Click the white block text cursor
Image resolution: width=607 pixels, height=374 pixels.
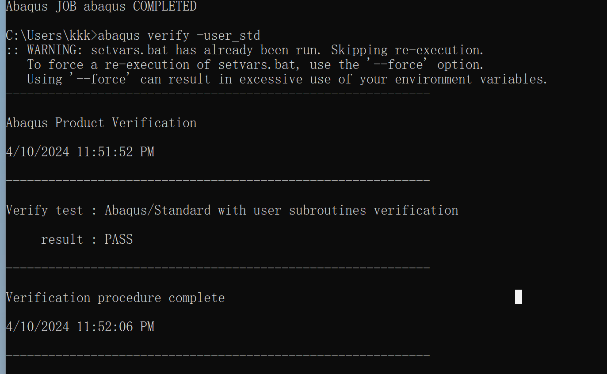(518, 297)
